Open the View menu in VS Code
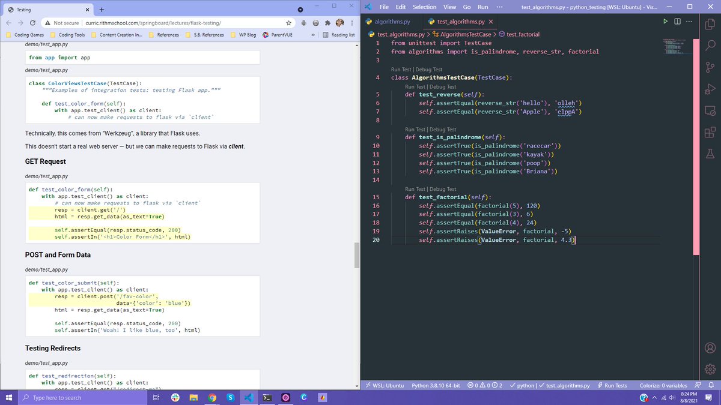This screenshot has height=405, width=721. pyautogui.click(x=449, y=7)
